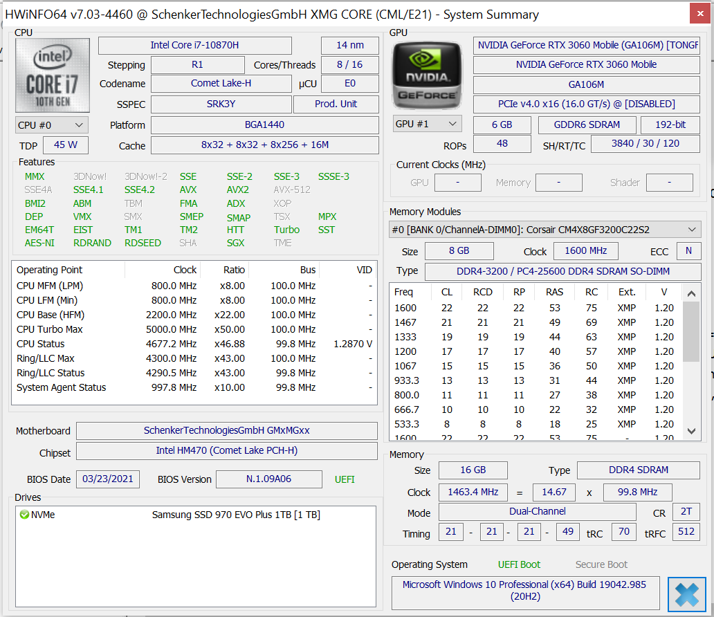
Task: Open the GPU #1 selector dropdown
Action: tap(427, 124)
